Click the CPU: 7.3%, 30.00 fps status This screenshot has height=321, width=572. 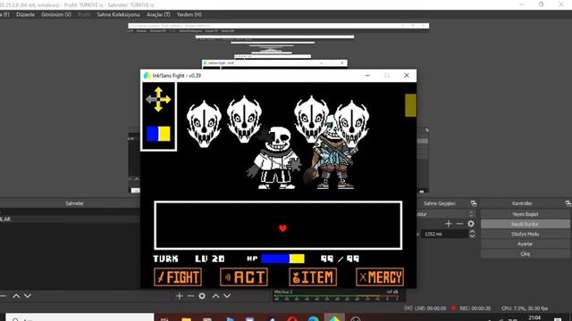point(525,309)
